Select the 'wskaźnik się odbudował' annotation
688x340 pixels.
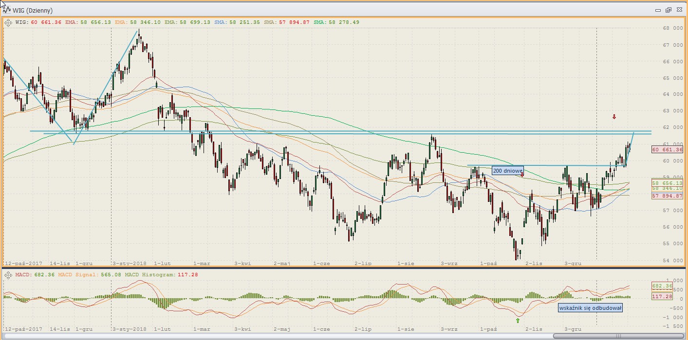[x=590, y=308]
